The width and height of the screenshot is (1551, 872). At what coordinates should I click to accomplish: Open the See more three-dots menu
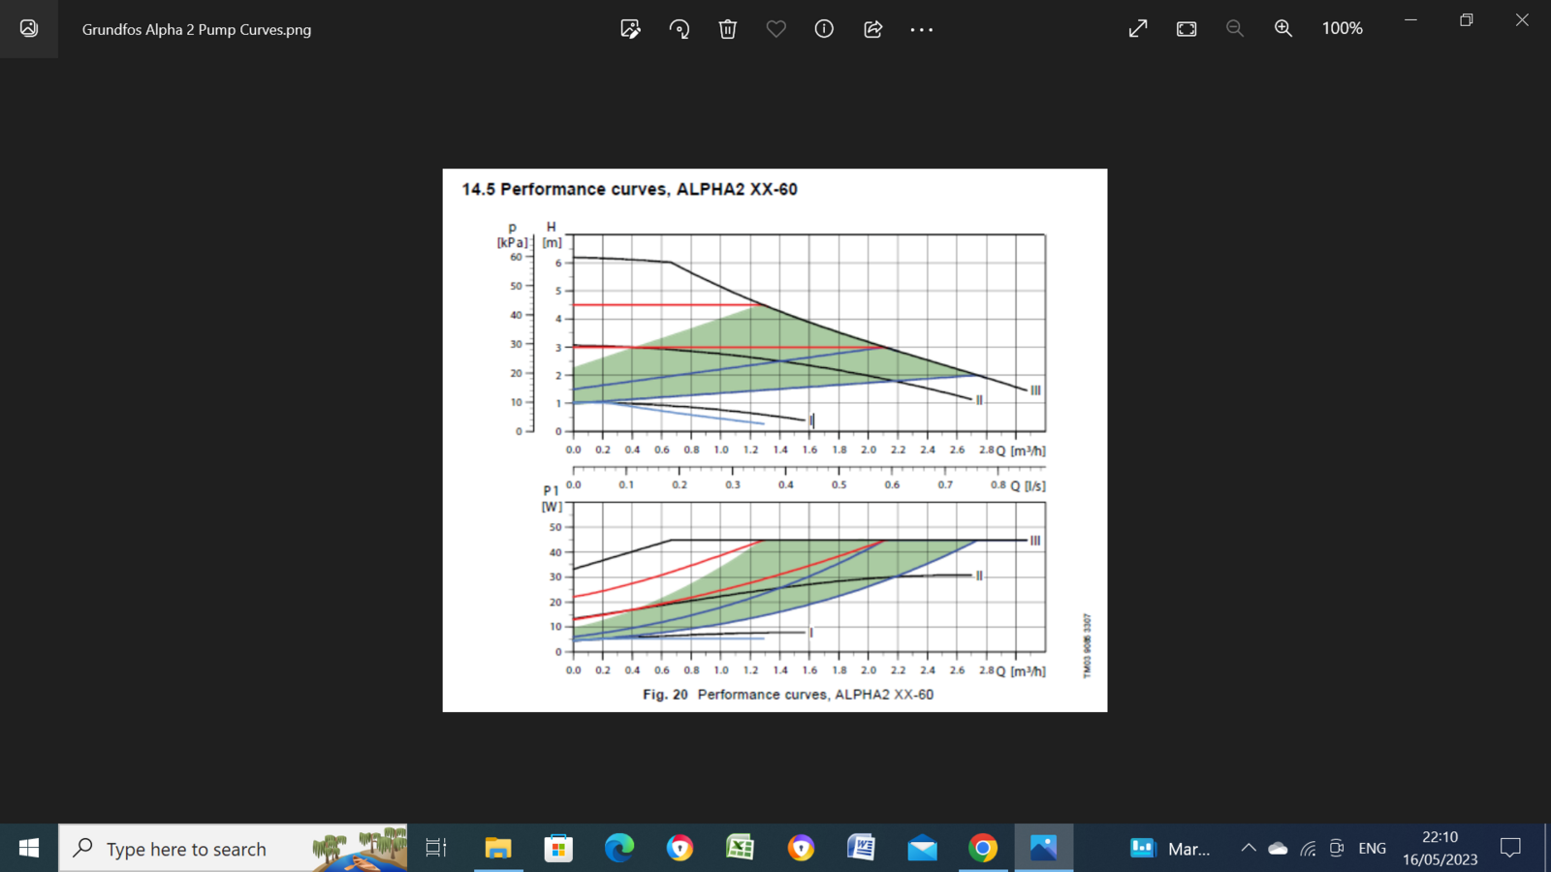pos(921,29)
